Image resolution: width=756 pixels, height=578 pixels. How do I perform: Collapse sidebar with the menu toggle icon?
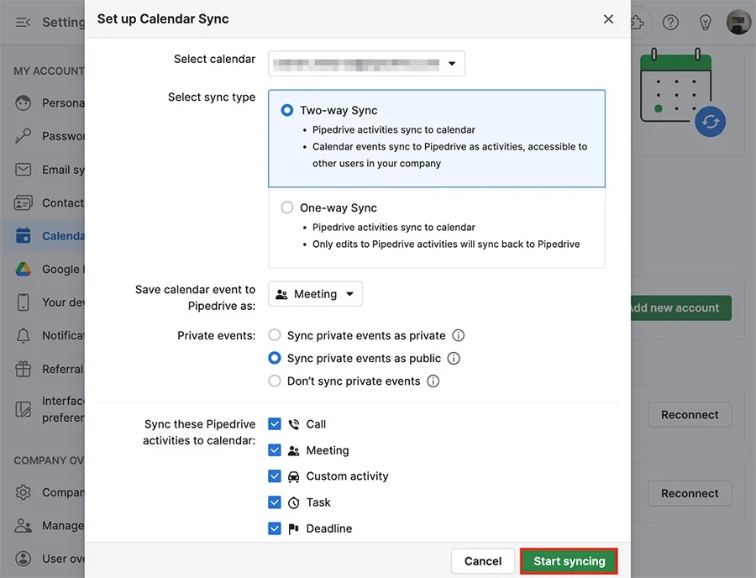point(23,22)
